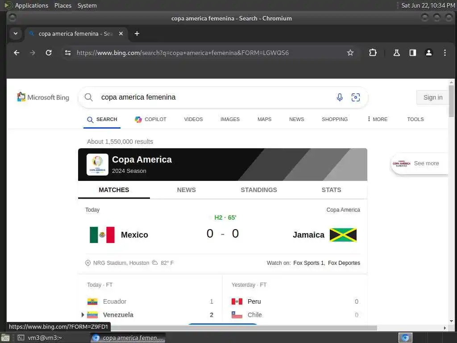Click the Mexico flag icon
Screen dimensions: 457x343
(x=102, y=235)
